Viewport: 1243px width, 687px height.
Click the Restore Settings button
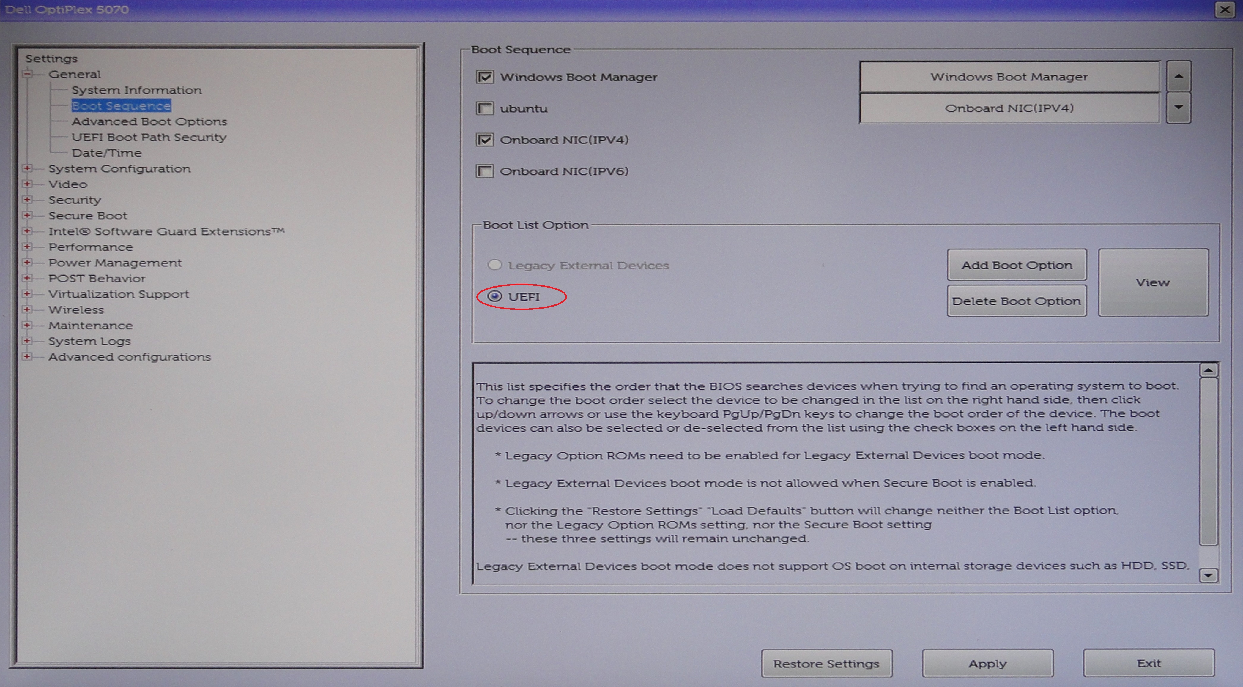(x=827, y=663)
